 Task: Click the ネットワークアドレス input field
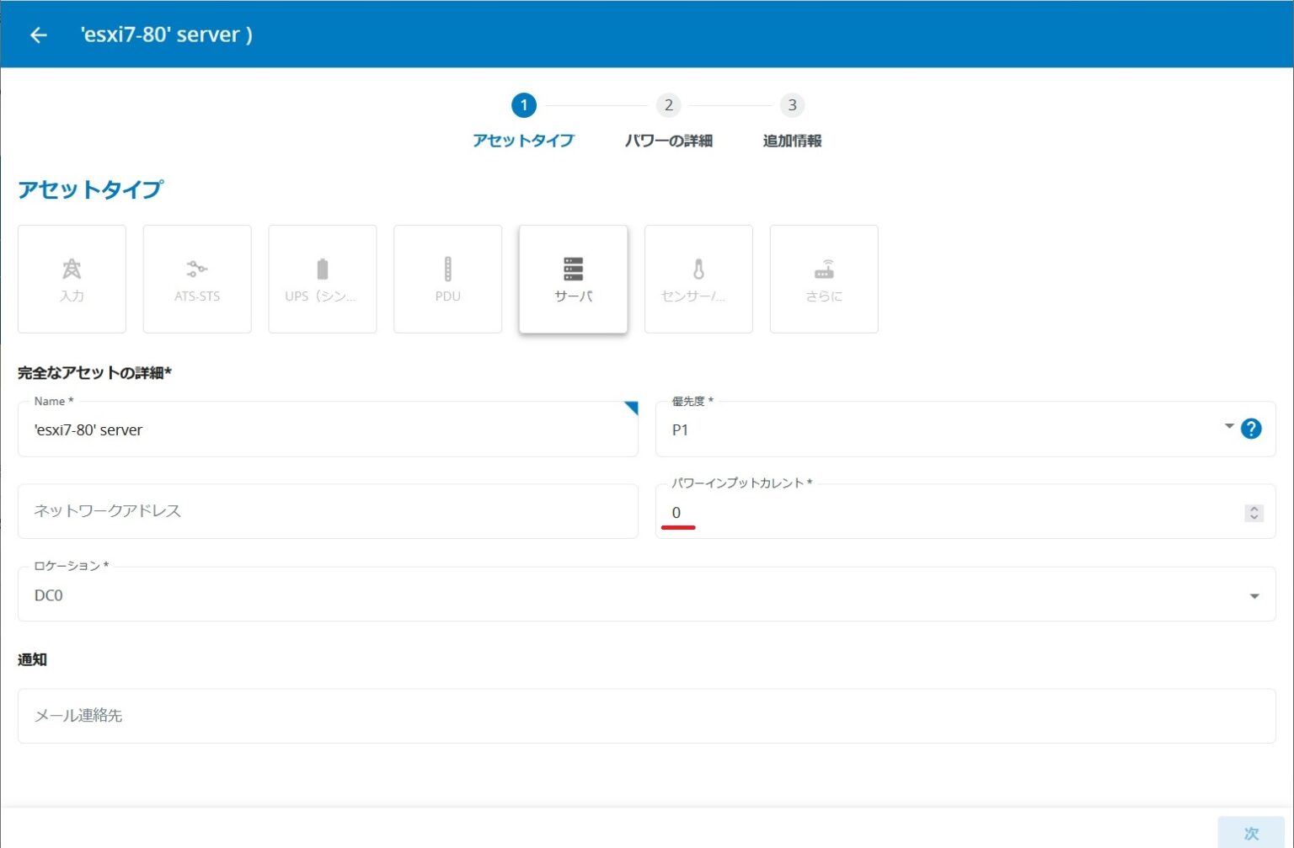pos(328,511)
